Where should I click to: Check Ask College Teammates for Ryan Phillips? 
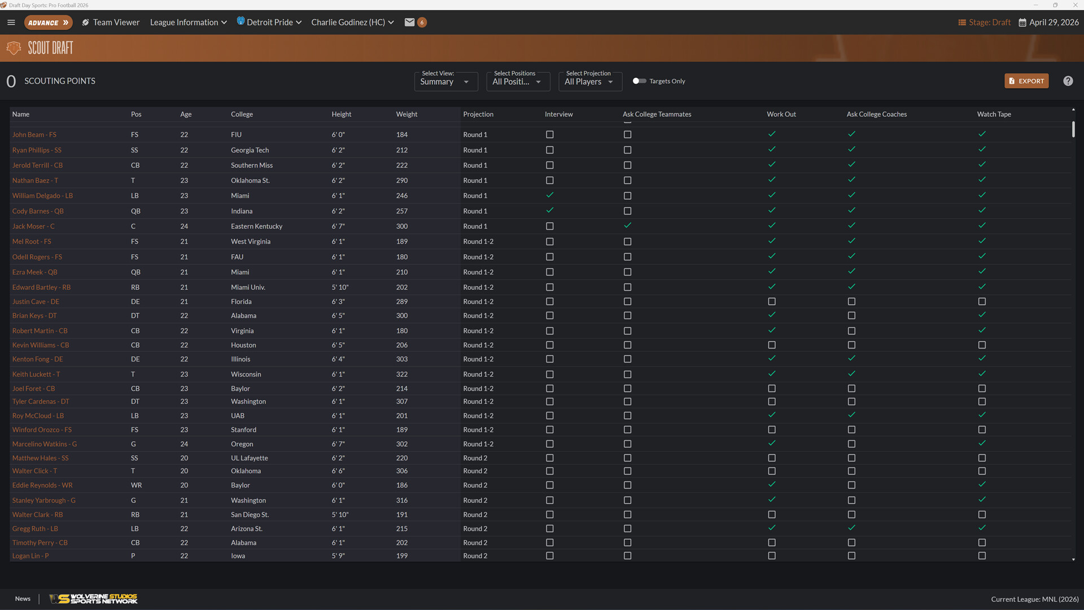(627, 150)
